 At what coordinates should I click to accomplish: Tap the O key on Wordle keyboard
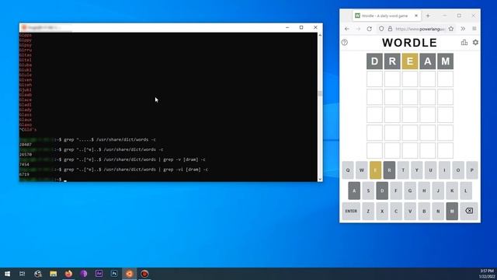click(458, 170)
